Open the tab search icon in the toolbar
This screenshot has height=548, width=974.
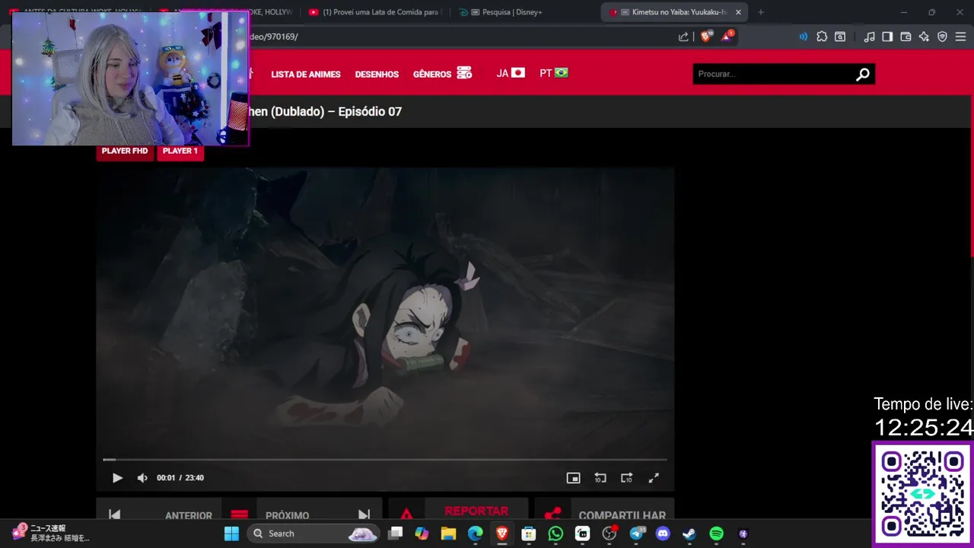840,37
